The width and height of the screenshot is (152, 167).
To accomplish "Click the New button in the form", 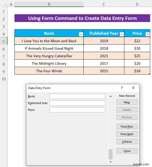I will click(x=127, y=102).
